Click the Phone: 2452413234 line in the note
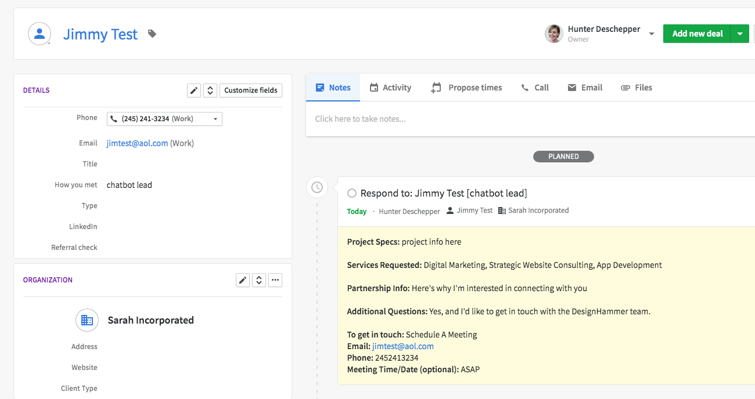The width and height of the screenshot is (755, 399). click(x=383, y=358)
